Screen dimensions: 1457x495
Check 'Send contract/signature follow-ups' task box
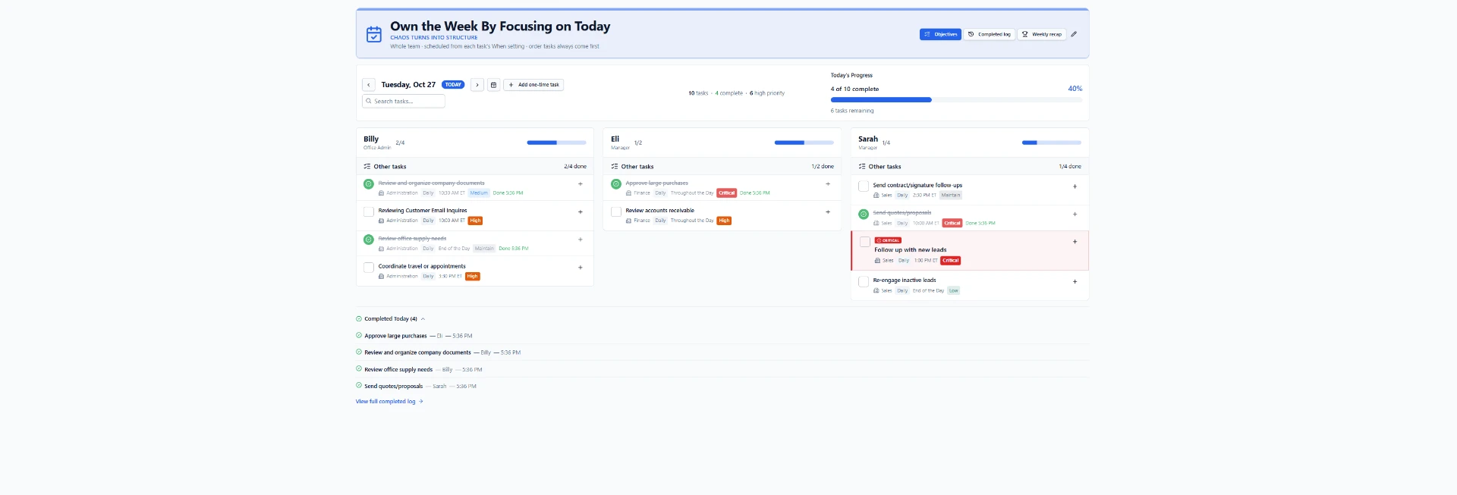coord(864,186)
